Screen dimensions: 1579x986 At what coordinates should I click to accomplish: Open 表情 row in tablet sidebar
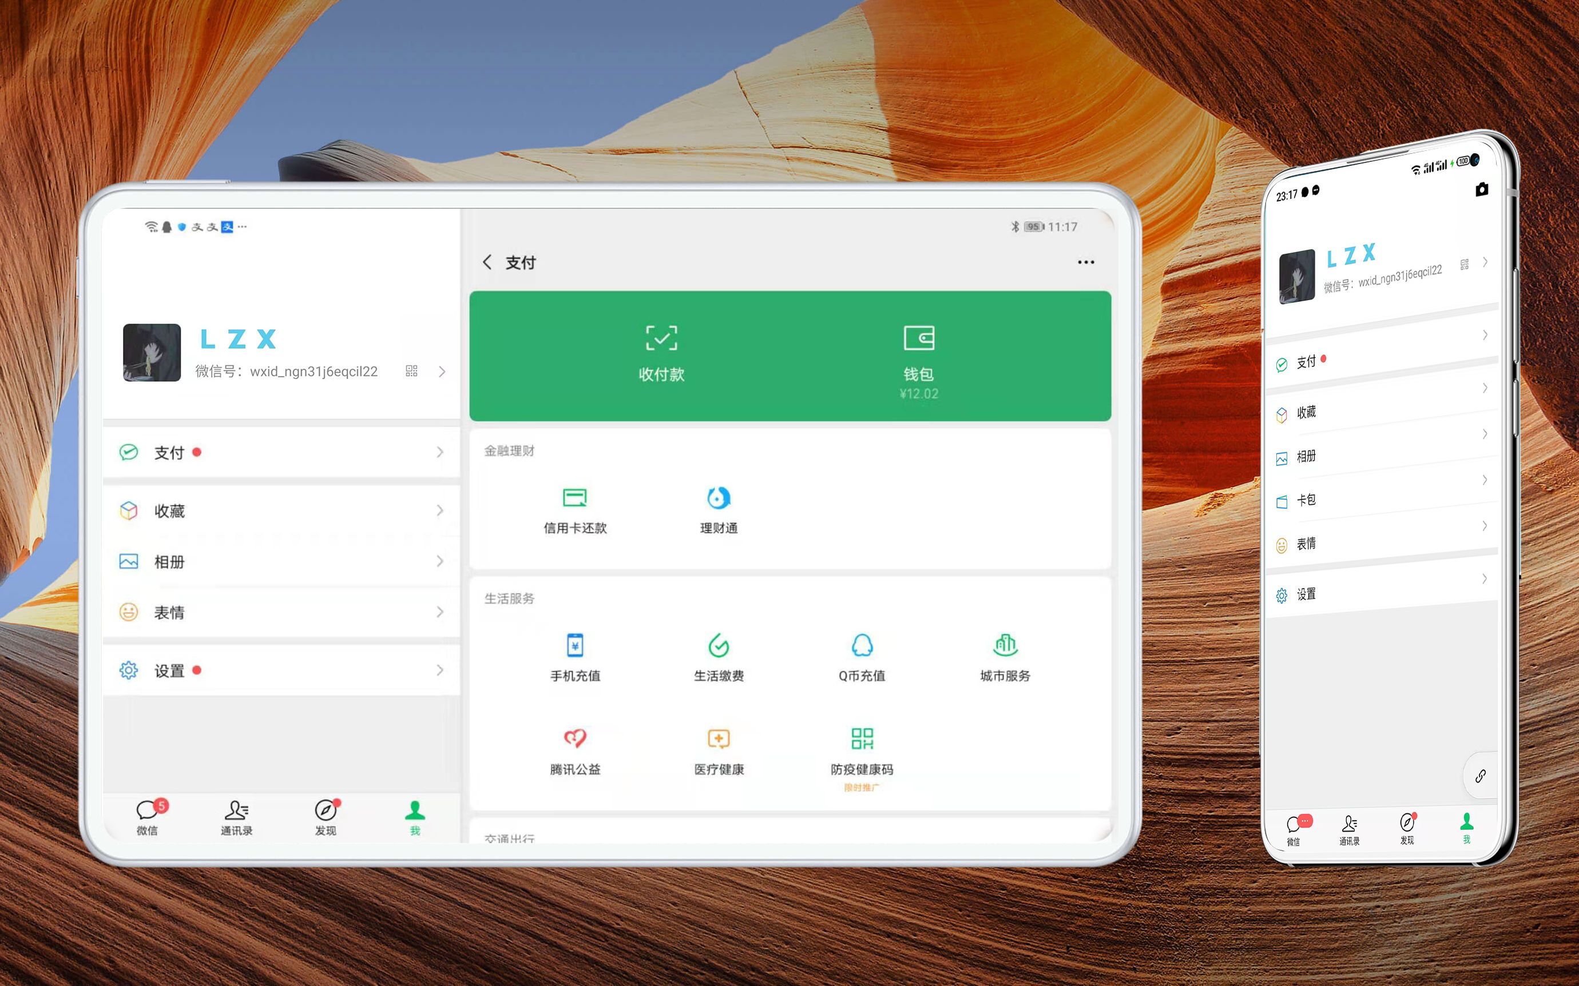[281, 612]
